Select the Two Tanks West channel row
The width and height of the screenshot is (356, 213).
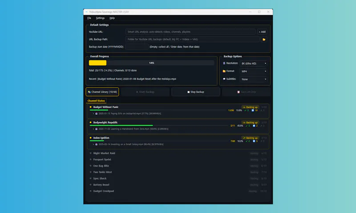[178, 172]
